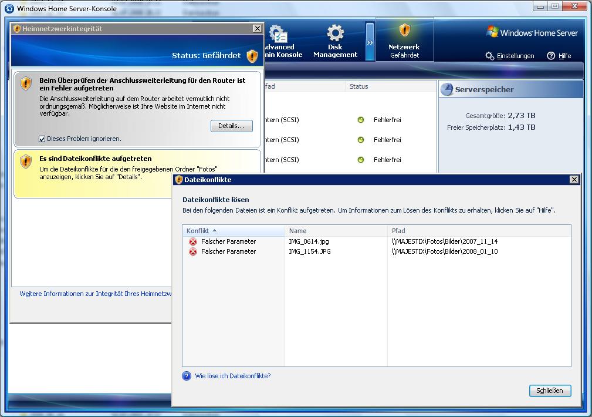Click the Serverspeicher pie chart icon
This screenshot has height=417, width=592.
tap(446, 90)
